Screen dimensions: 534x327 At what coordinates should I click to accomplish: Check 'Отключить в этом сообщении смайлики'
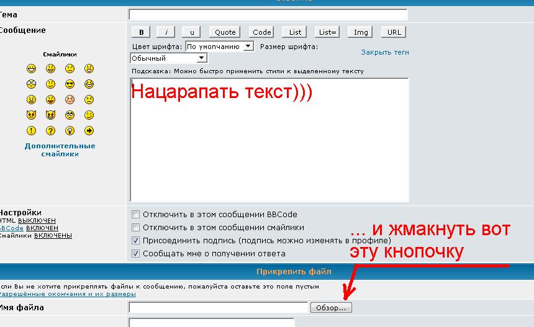point(136,228)
